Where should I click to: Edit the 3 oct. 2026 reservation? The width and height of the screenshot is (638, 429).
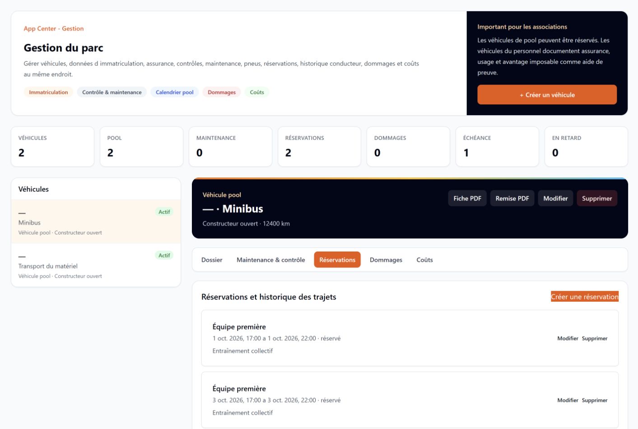tap(568, 400)
